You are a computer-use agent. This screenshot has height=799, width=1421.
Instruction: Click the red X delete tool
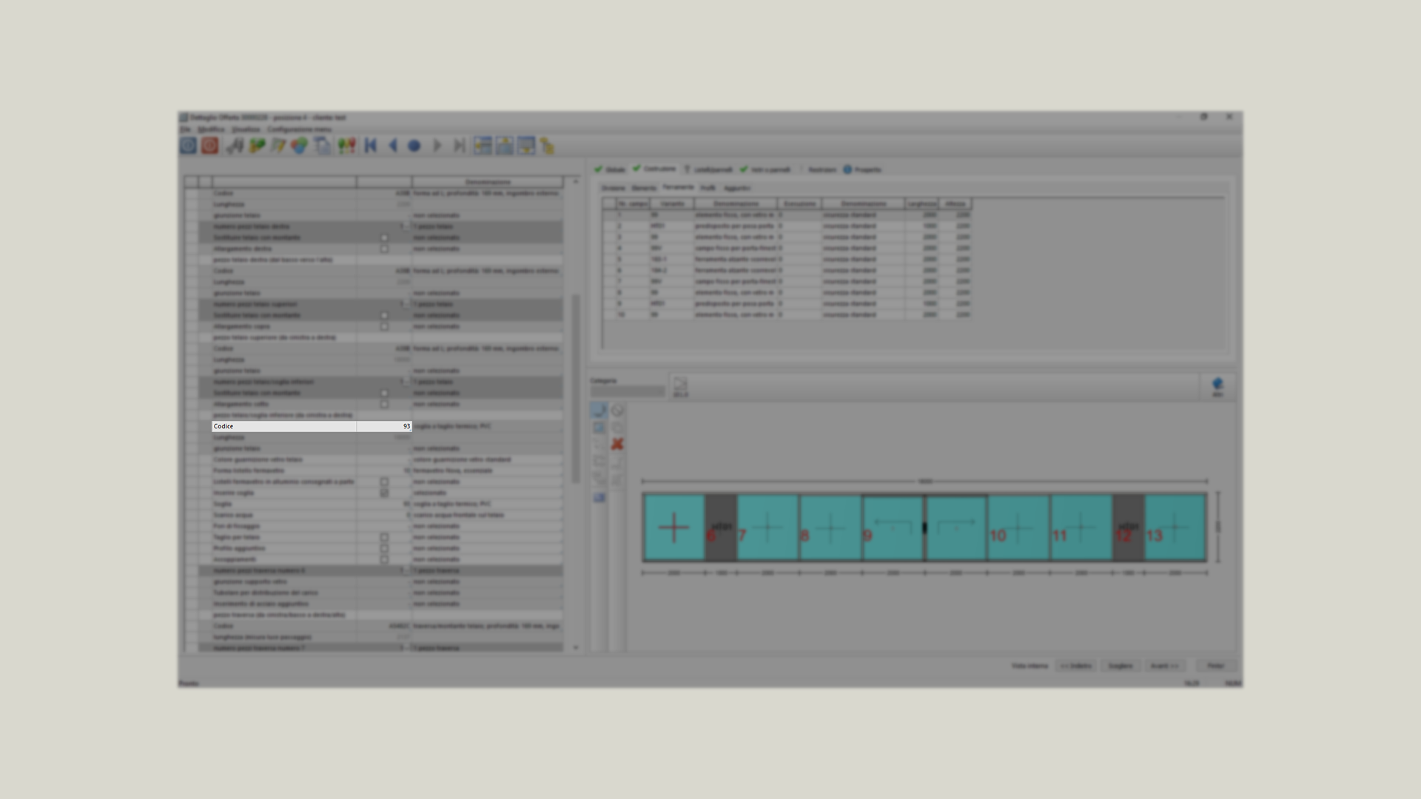click(617, 444)
